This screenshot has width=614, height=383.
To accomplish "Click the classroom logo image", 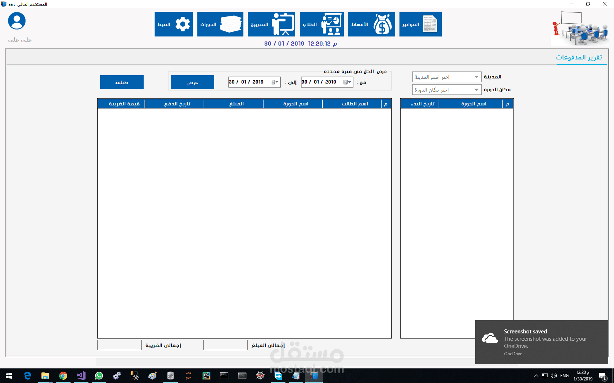I will (x=580, y=28).
